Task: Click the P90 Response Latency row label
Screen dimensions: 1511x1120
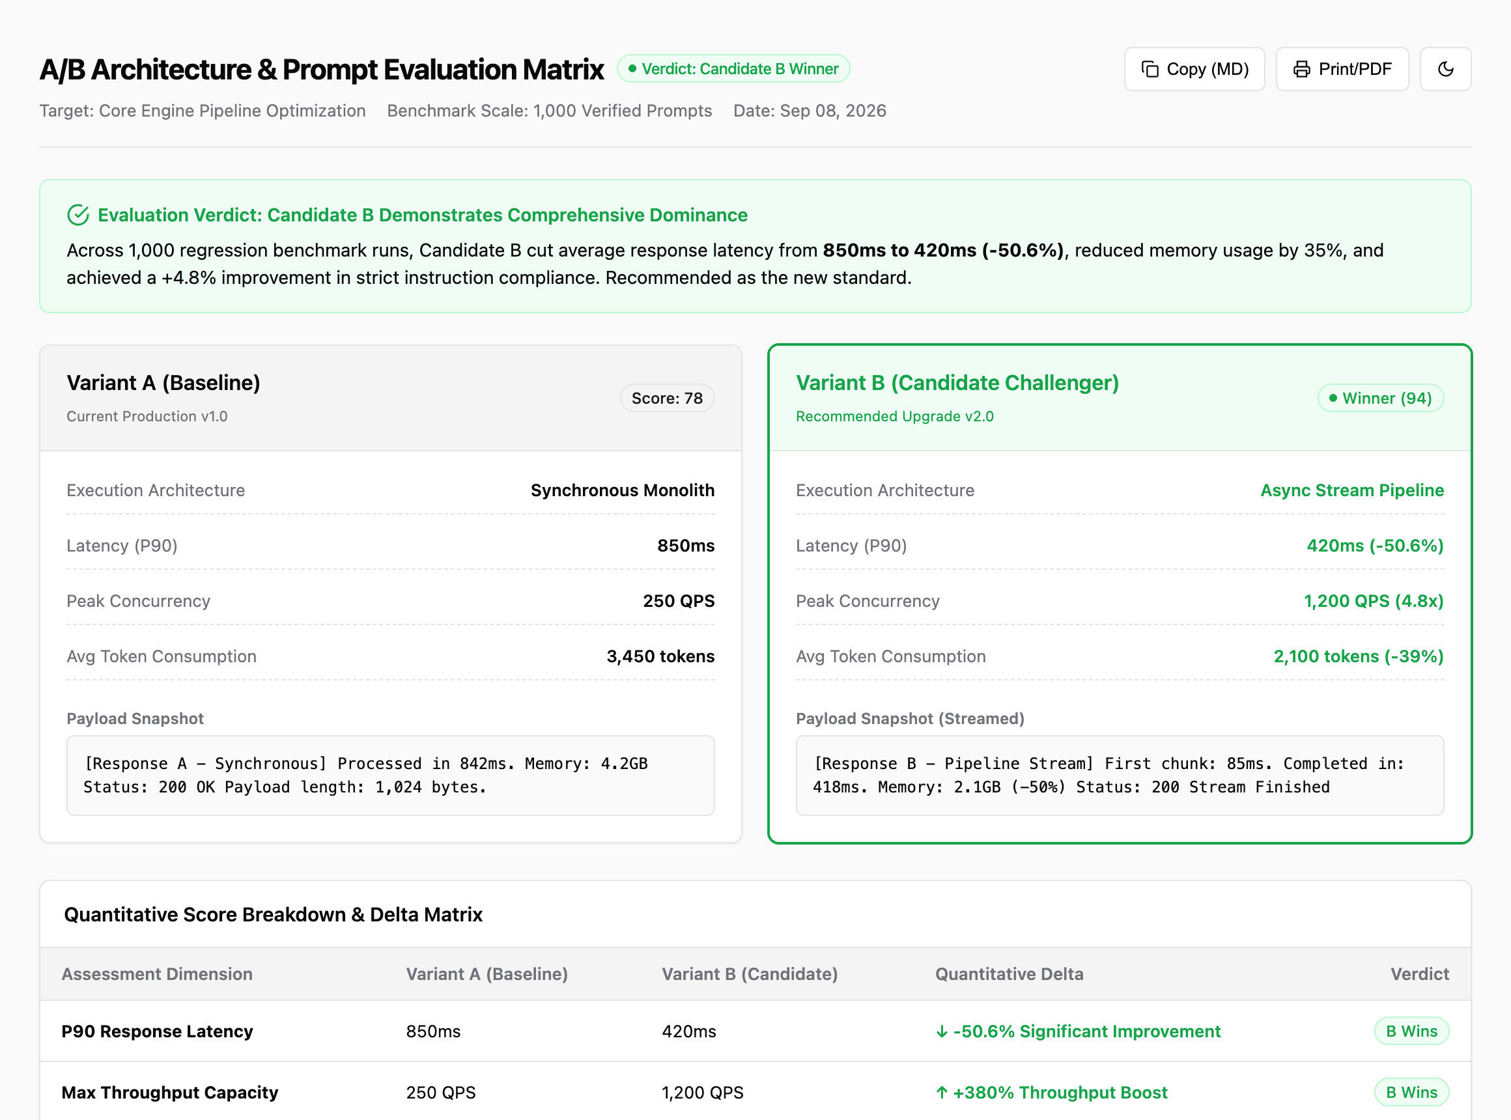Action: click(157, 1031)
